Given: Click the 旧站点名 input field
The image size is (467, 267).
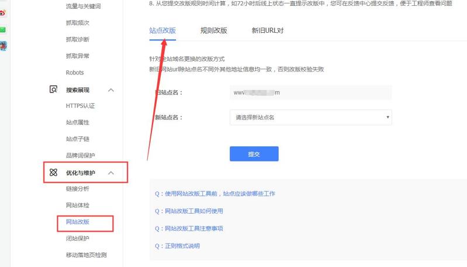Looking at the screenshot, I should click(x=310, y=93).
